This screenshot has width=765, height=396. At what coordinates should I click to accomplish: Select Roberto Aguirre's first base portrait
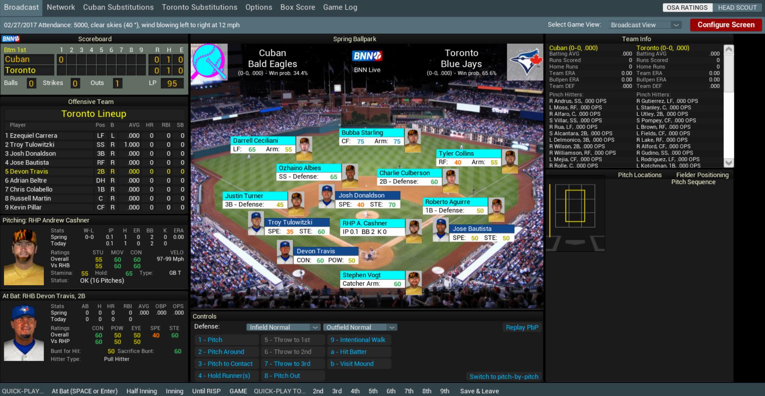tap(496, 210)
